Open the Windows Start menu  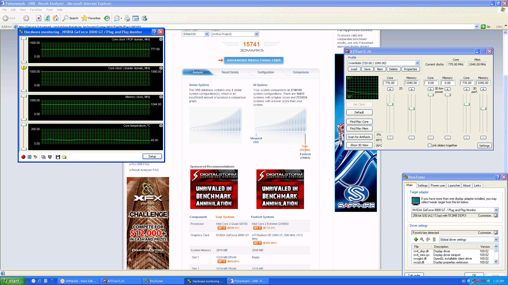pos(13,281)
